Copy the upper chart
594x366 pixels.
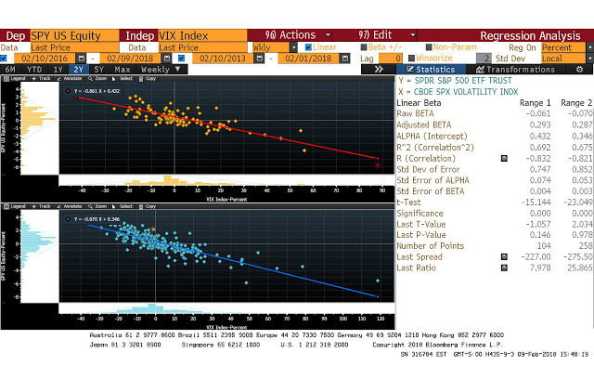pos(148,79)
